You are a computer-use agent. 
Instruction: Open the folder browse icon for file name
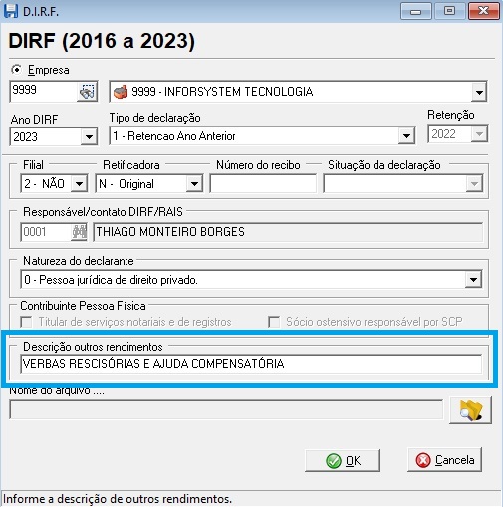click(x=470, y=410)
